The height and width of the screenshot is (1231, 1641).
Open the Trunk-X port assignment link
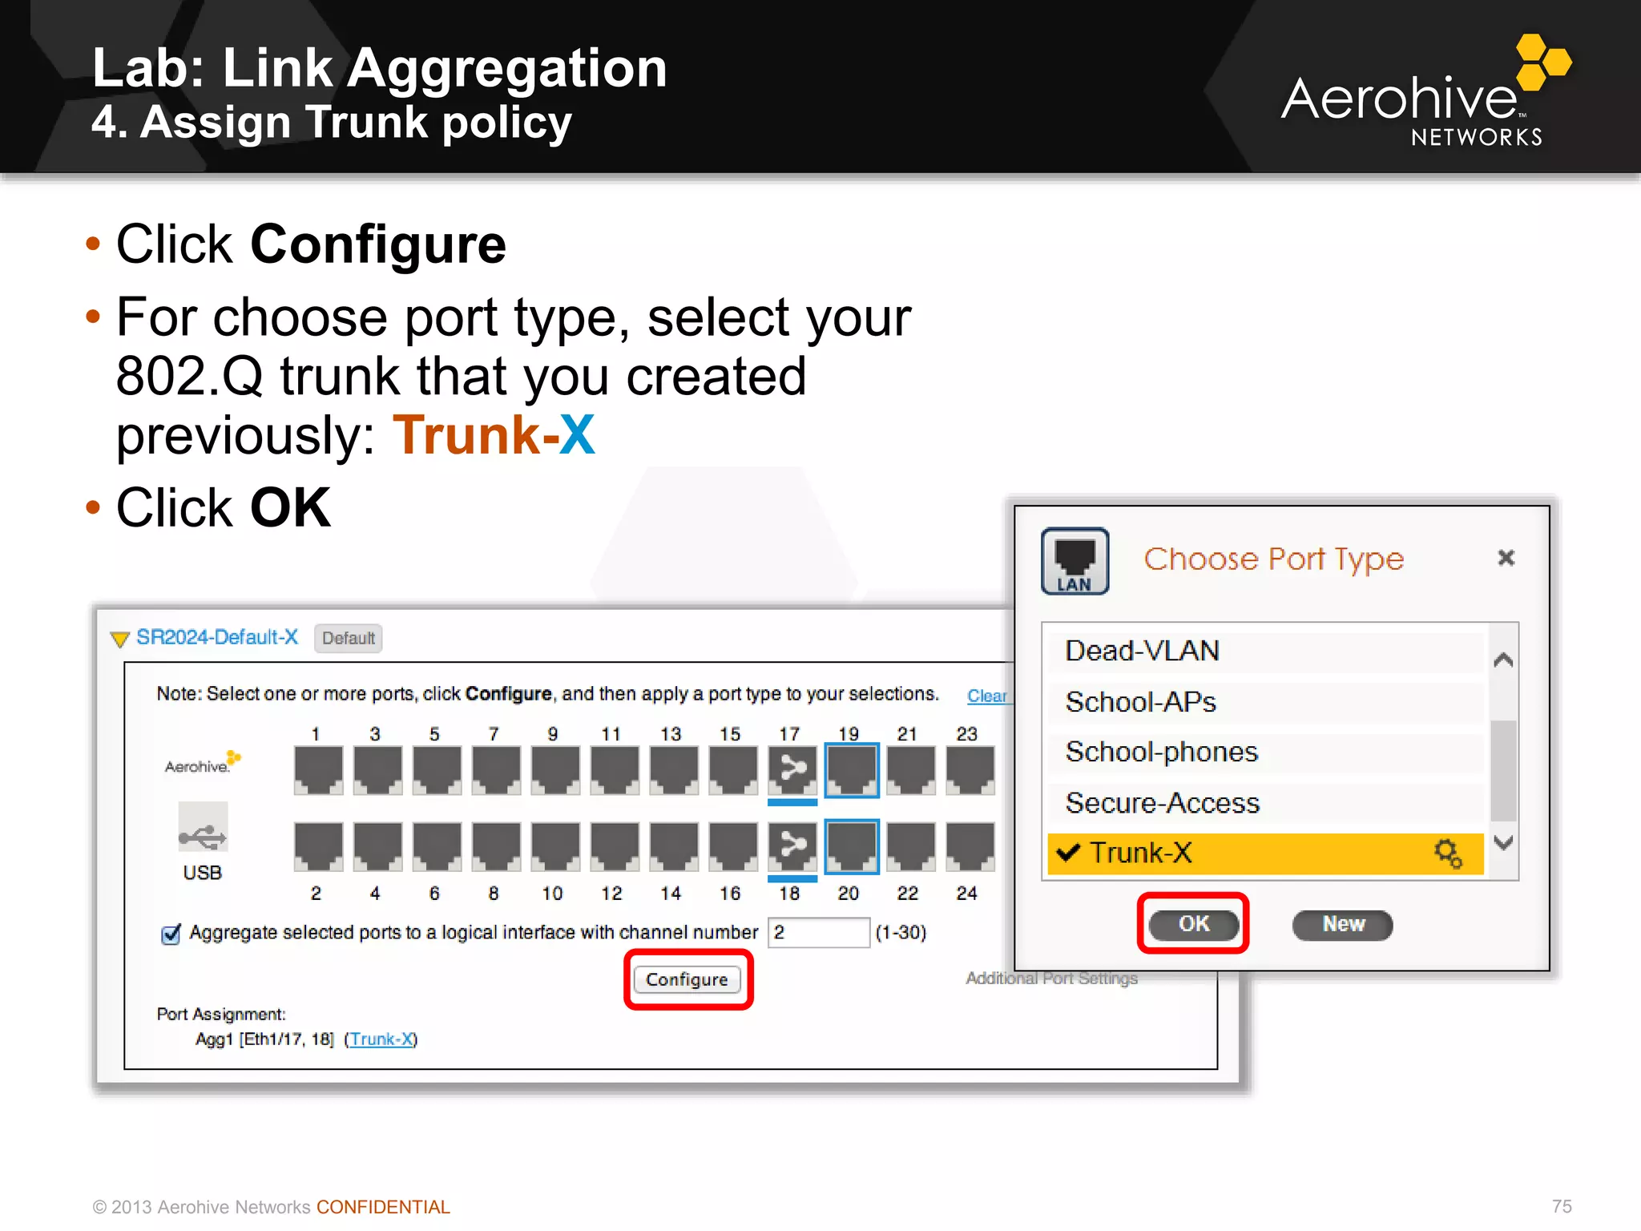coord(381,1039)
